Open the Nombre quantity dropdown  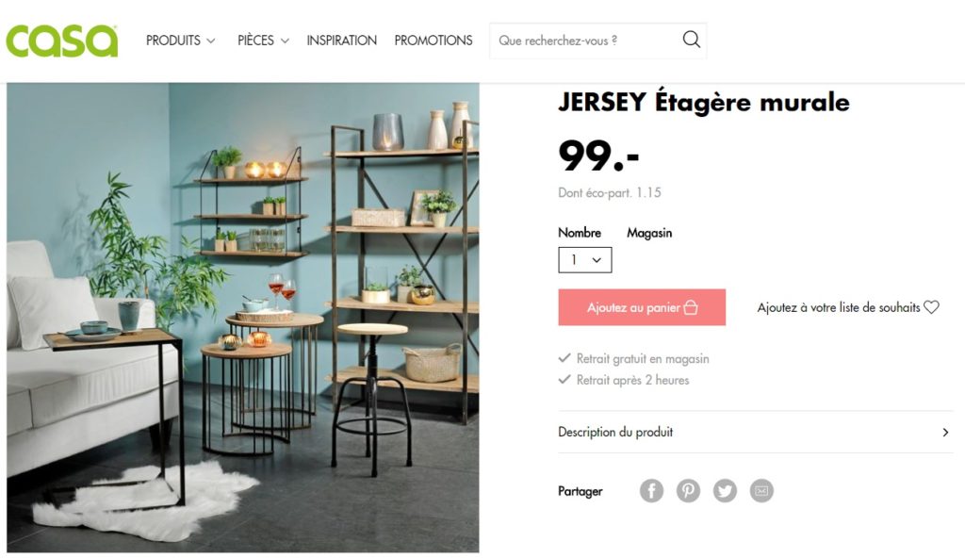coord(584,260)
